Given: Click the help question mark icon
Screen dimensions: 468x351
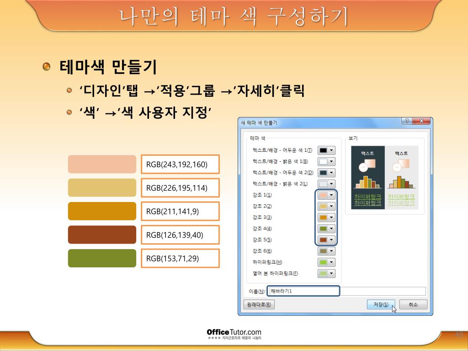Looking at the screenshot, I should point(406,121).
